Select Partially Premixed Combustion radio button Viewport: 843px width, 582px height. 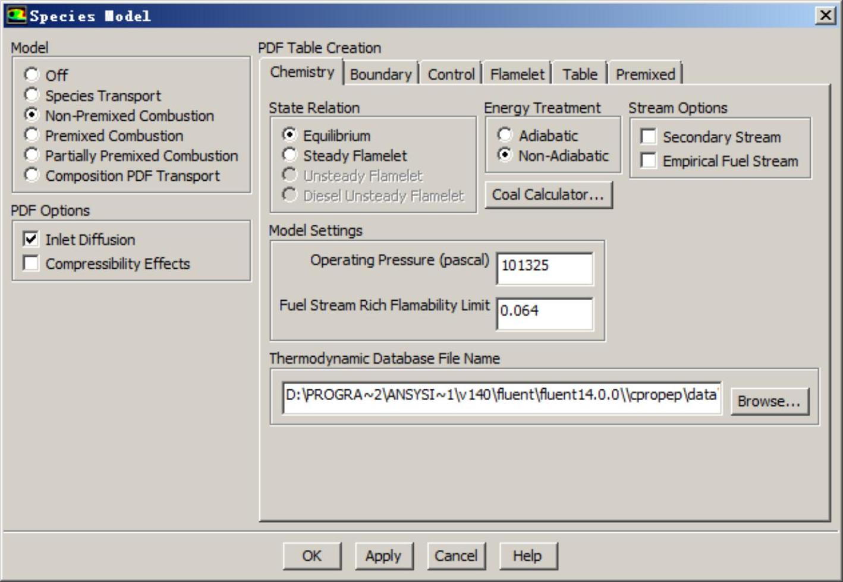point(32,155)
